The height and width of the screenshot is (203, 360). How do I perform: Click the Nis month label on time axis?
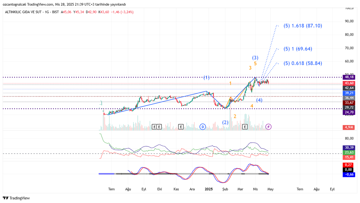pos(256,190)
